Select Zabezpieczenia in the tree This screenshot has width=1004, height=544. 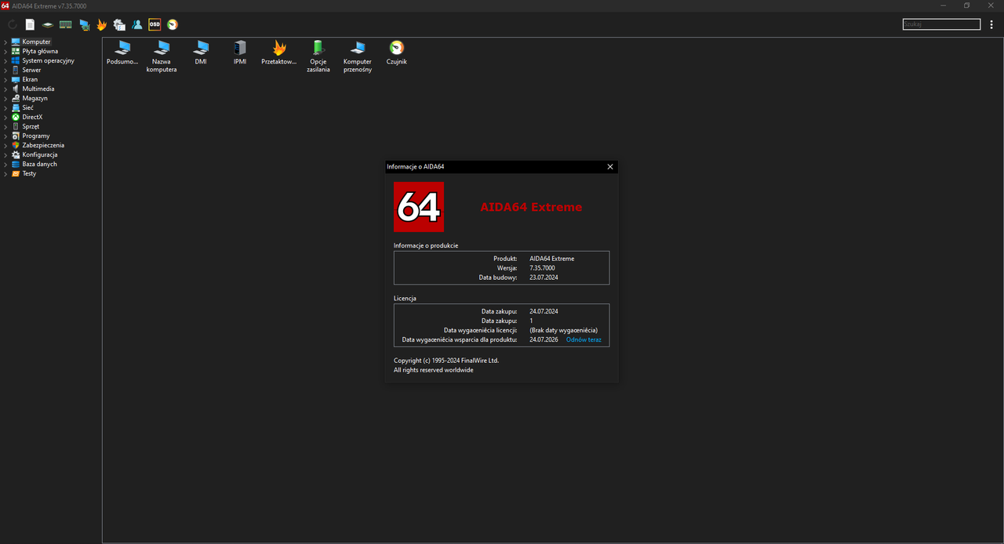click(43, 145)
